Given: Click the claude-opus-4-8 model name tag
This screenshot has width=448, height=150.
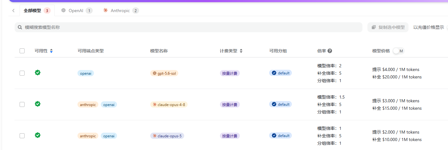Looking at the screenshot, I should (x=169, y=104).
